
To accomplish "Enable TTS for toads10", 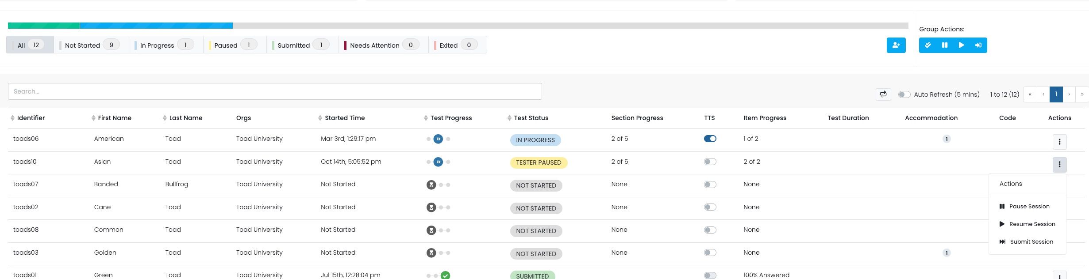I will pos(710,162).
